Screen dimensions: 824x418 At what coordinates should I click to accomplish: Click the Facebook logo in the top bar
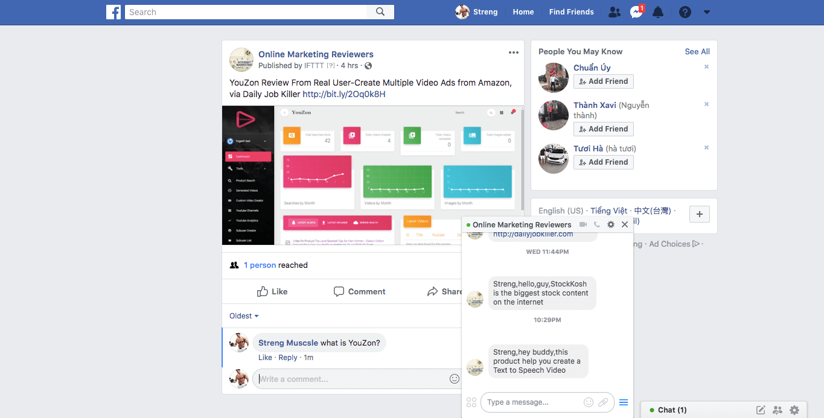(113, 12)
